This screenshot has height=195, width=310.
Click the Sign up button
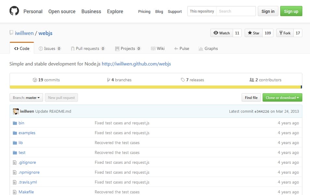click(x=291, y=11)
